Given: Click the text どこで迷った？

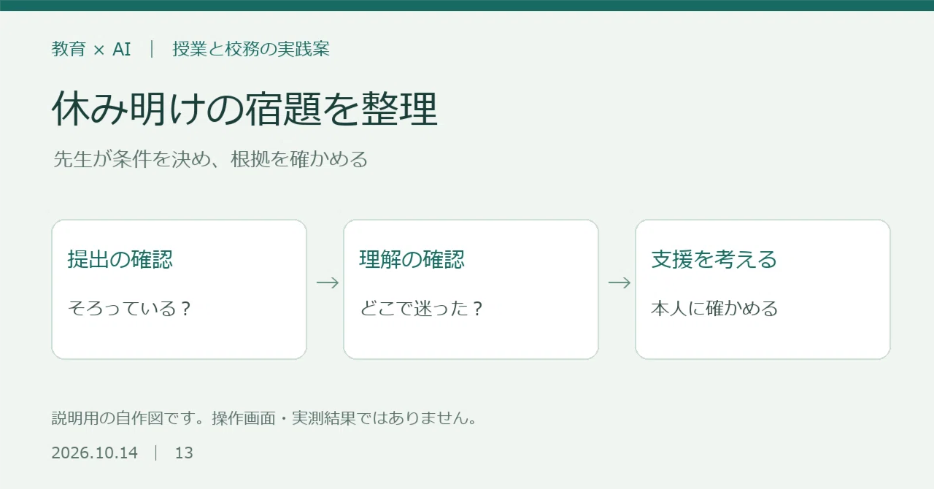Looking at the screenshot, I should (x=422, y=308).
